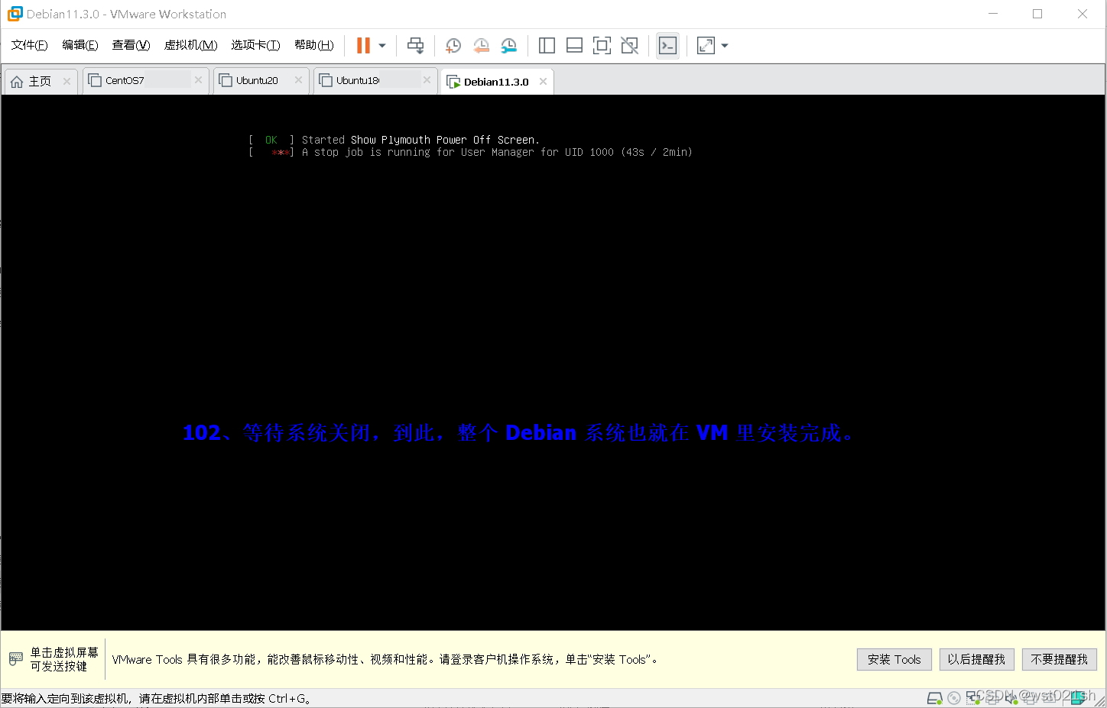
Task: Click the 以后提醒我 button
Action: click(976, 659)
